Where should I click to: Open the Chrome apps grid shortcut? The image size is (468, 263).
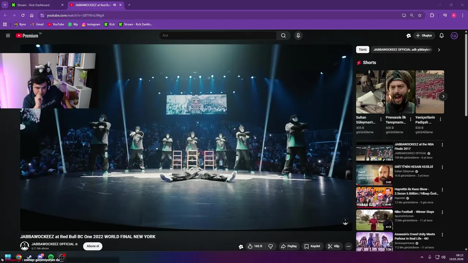[x=5, y=24]
